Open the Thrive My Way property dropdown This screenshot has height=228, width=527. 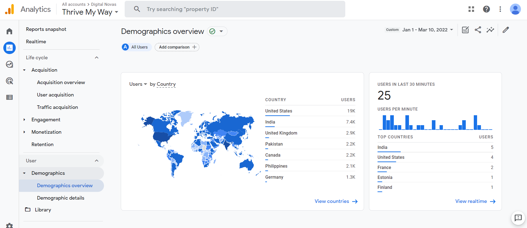click(x=90, y=12)
